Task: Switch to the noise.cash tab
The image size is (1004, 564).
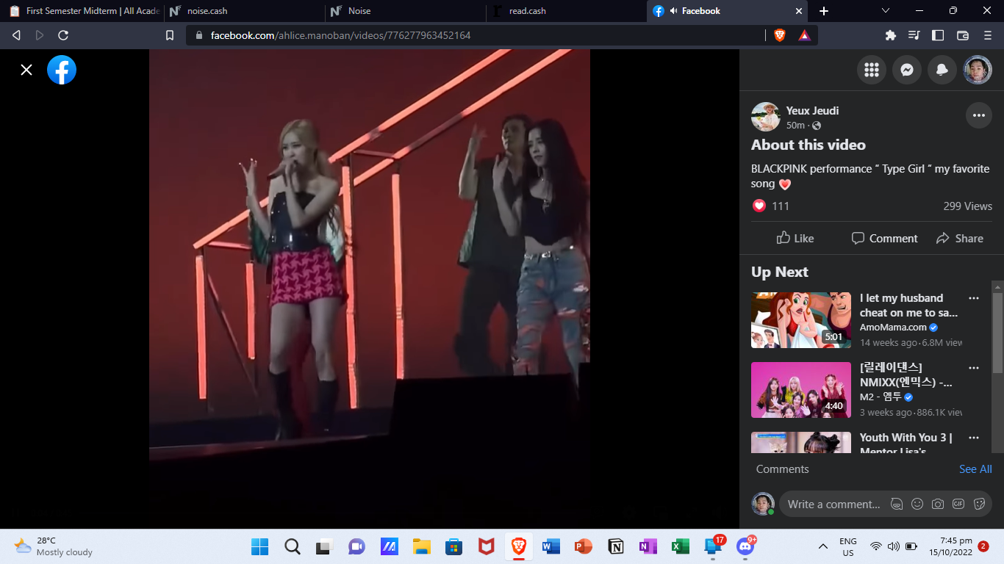Action: 245,11
